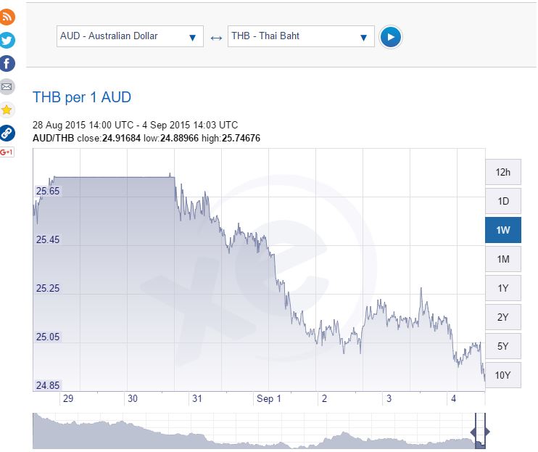The image size is (538, 452).
Task: Switch chart to 1Y range
Action: [503, 288]
